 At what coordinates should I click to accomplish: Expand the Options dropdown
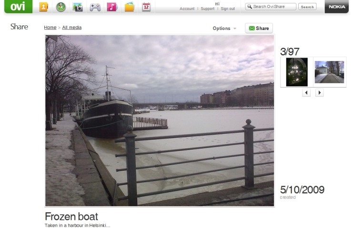[x=224, y=29]
